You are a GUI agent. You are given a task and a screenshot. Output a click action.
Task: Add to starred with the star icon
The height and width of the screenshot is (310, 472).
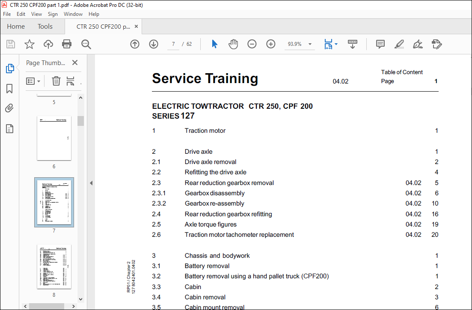coord(30,44)
